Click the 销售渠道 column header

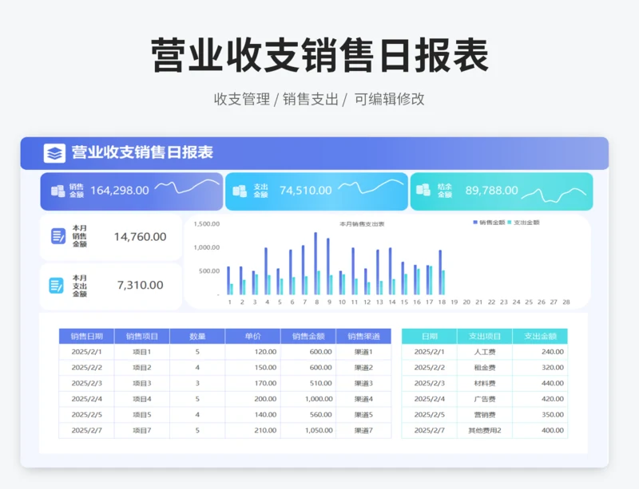point(363,337)
